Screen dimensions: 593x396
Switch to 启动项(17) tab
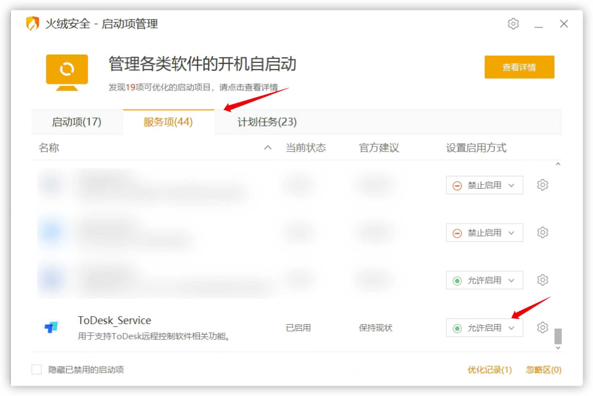point(77,122)
